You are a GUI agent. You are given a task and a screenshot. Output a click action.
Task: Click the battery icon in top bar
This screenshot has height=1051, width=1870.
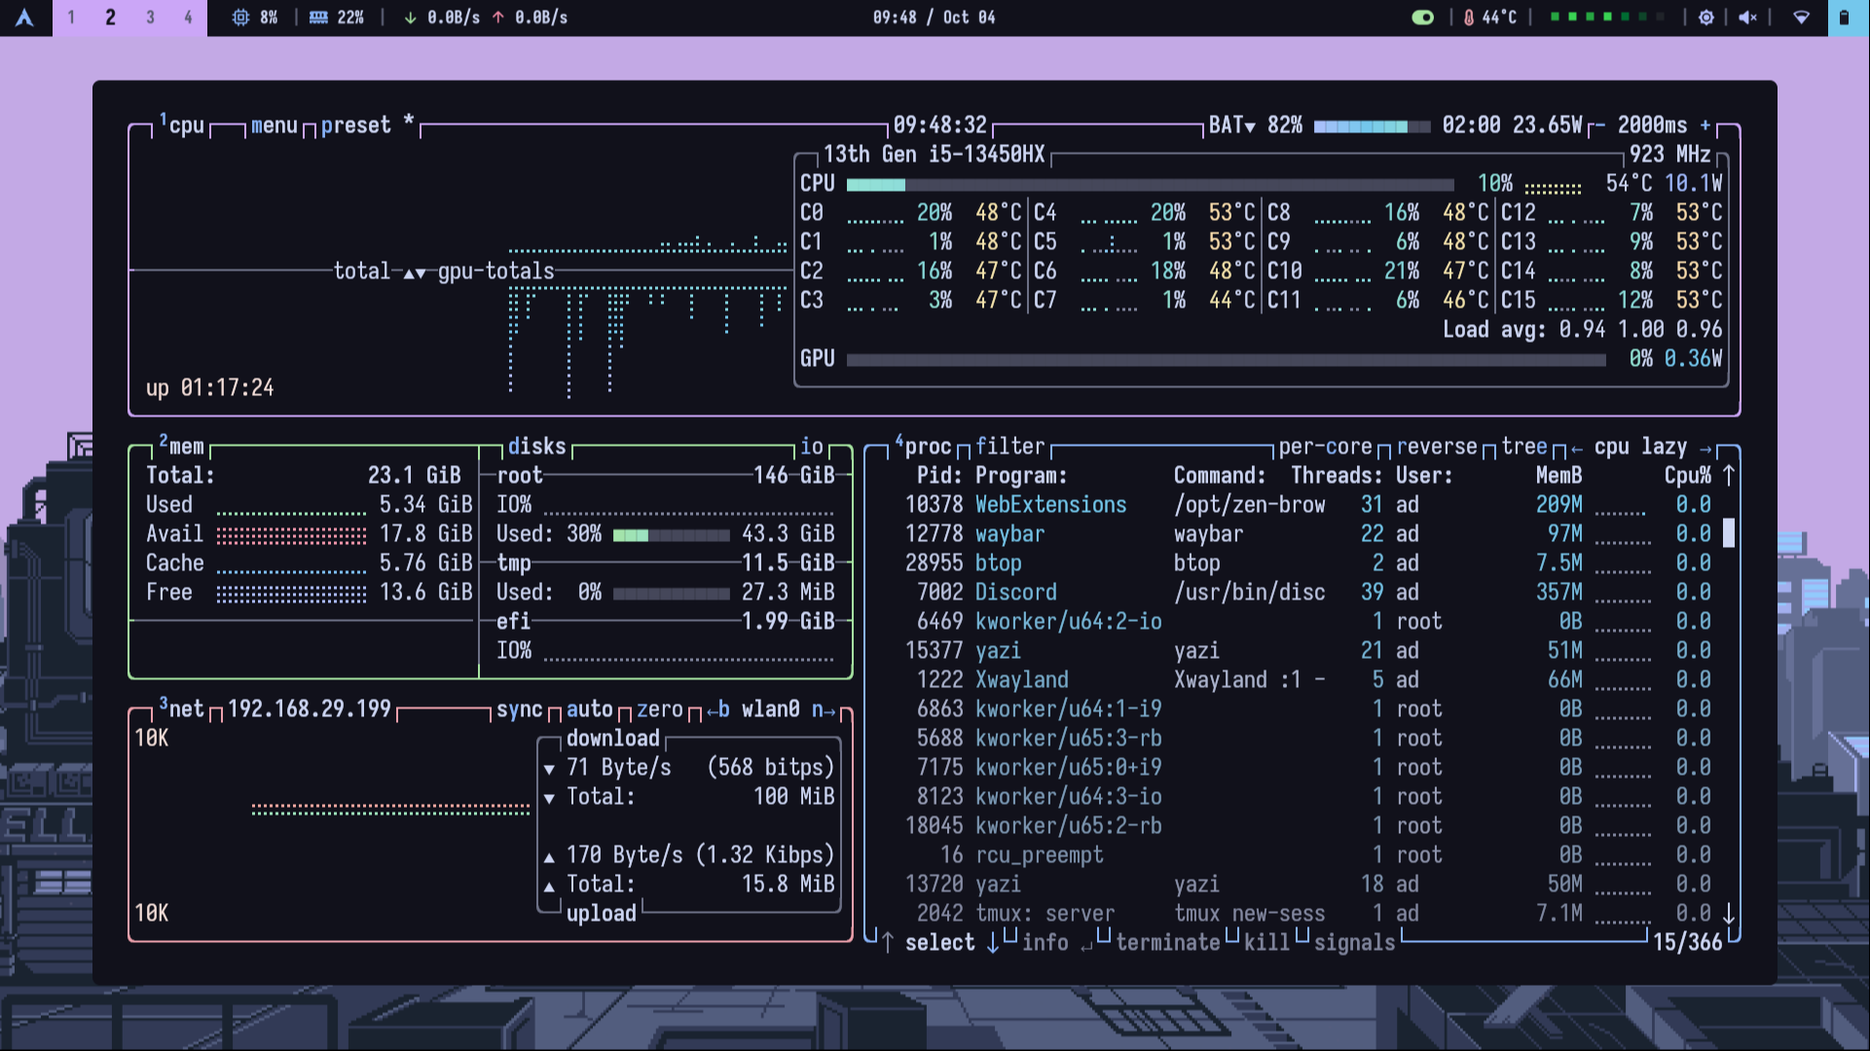click(x=1844, y=18)
